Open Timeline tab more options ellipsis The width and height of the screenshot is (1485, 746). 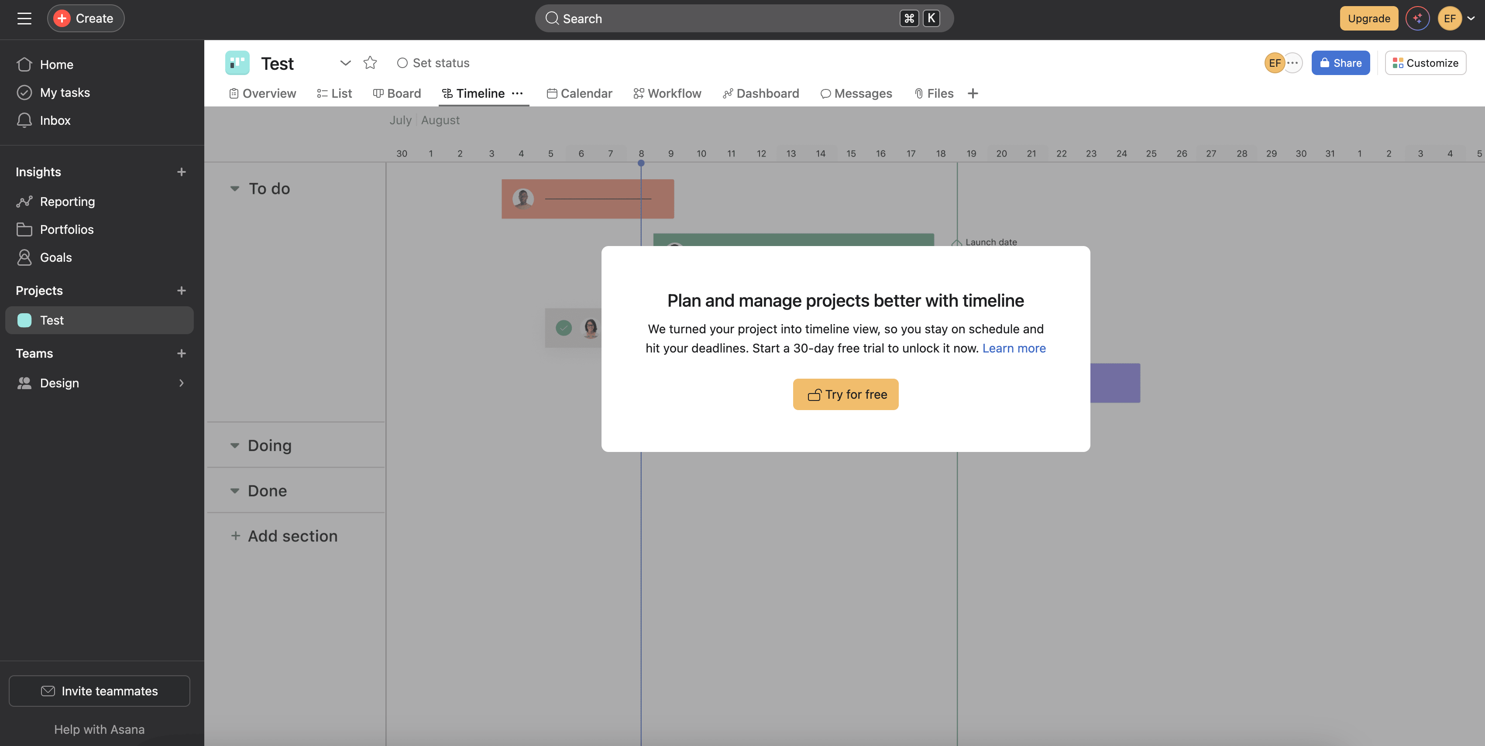tap(517, 93)
